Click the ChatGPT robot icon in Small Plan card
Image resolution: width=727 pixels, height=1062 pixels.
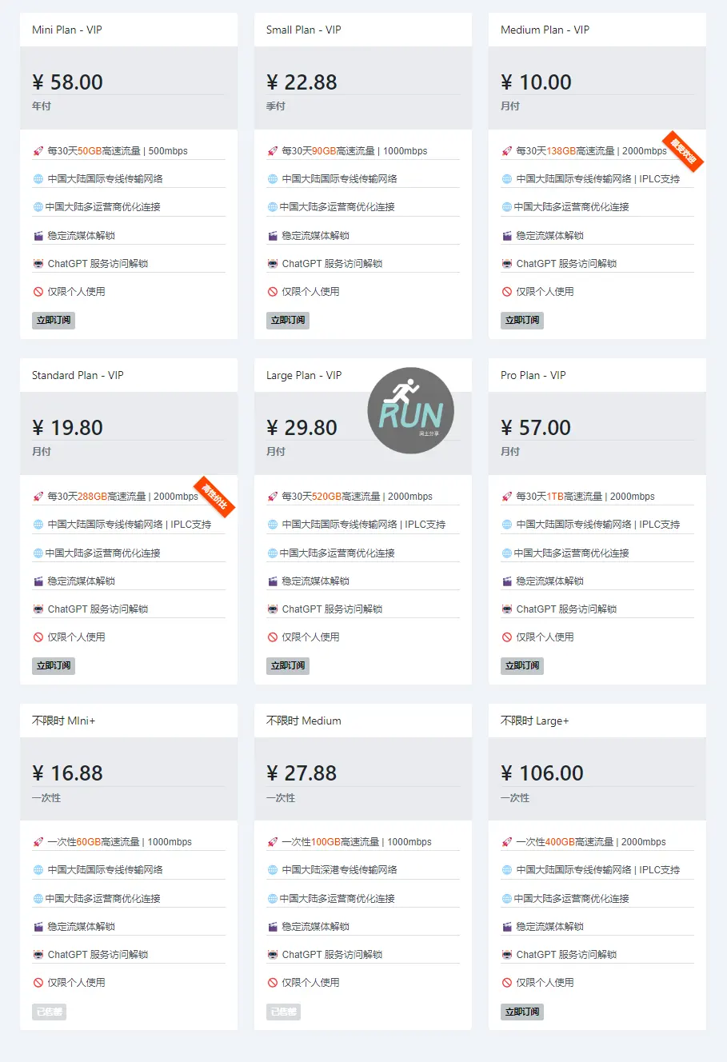pyautogui.click(x=273, y=264)
